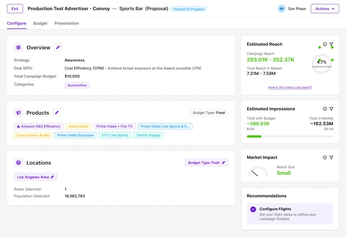
Task: Open Estimated Impressions filter icon
Action: click(x=331, y=109)
